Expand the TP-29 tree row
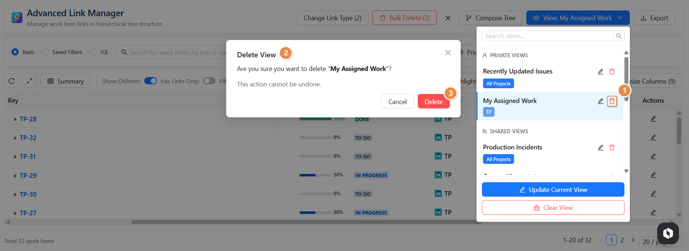Viewport: 689px width, 251px height. [15, 176]
